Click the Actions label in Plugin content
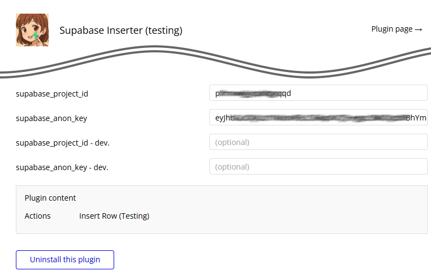The height and width of the screenshot is (271, 431). (38, 216)
